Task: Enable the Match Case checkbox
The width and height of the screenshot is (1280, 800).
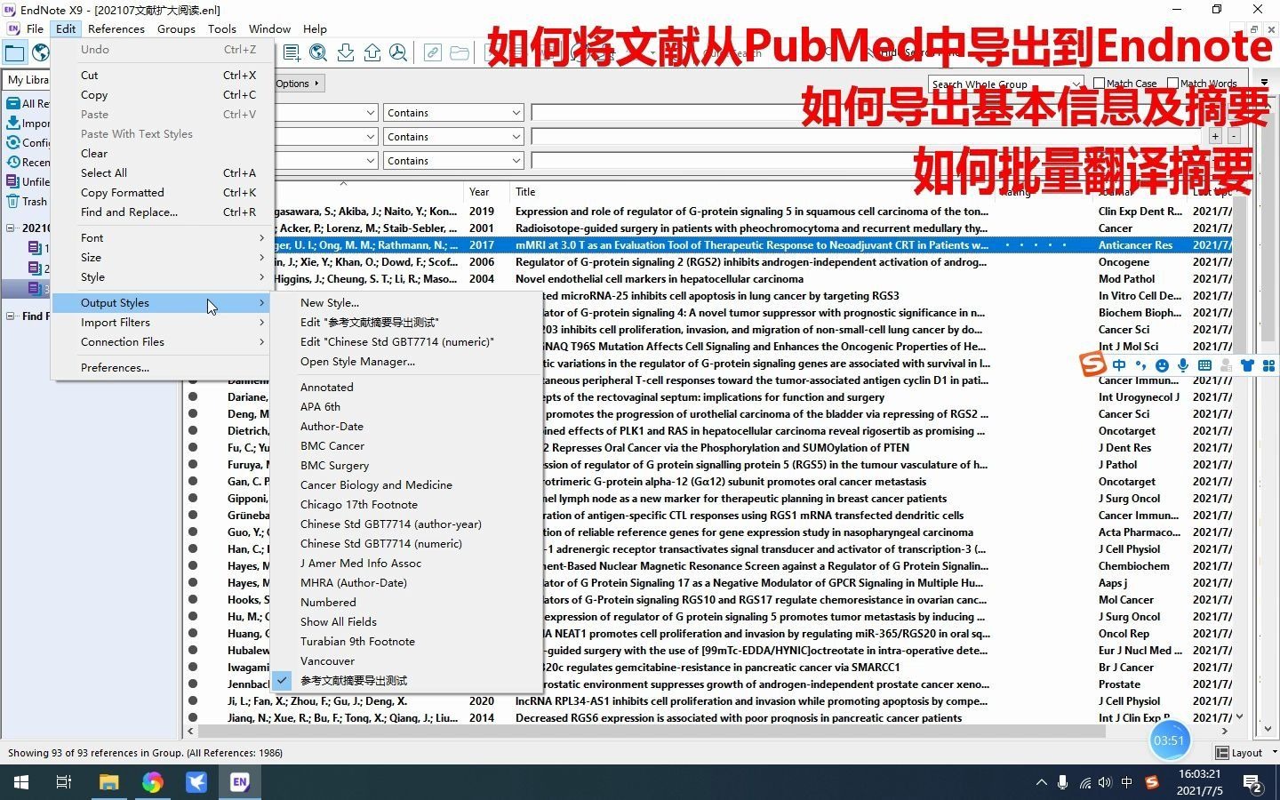Action: (x=1099, y=84)
